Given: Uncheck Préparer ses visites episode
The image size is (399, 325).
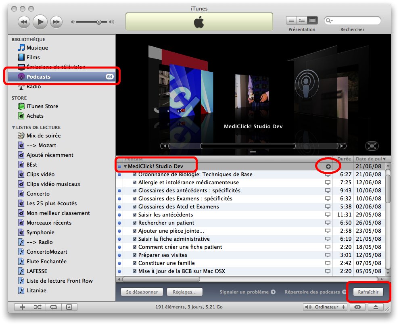Looking at the screenshot, I should 135,255.
